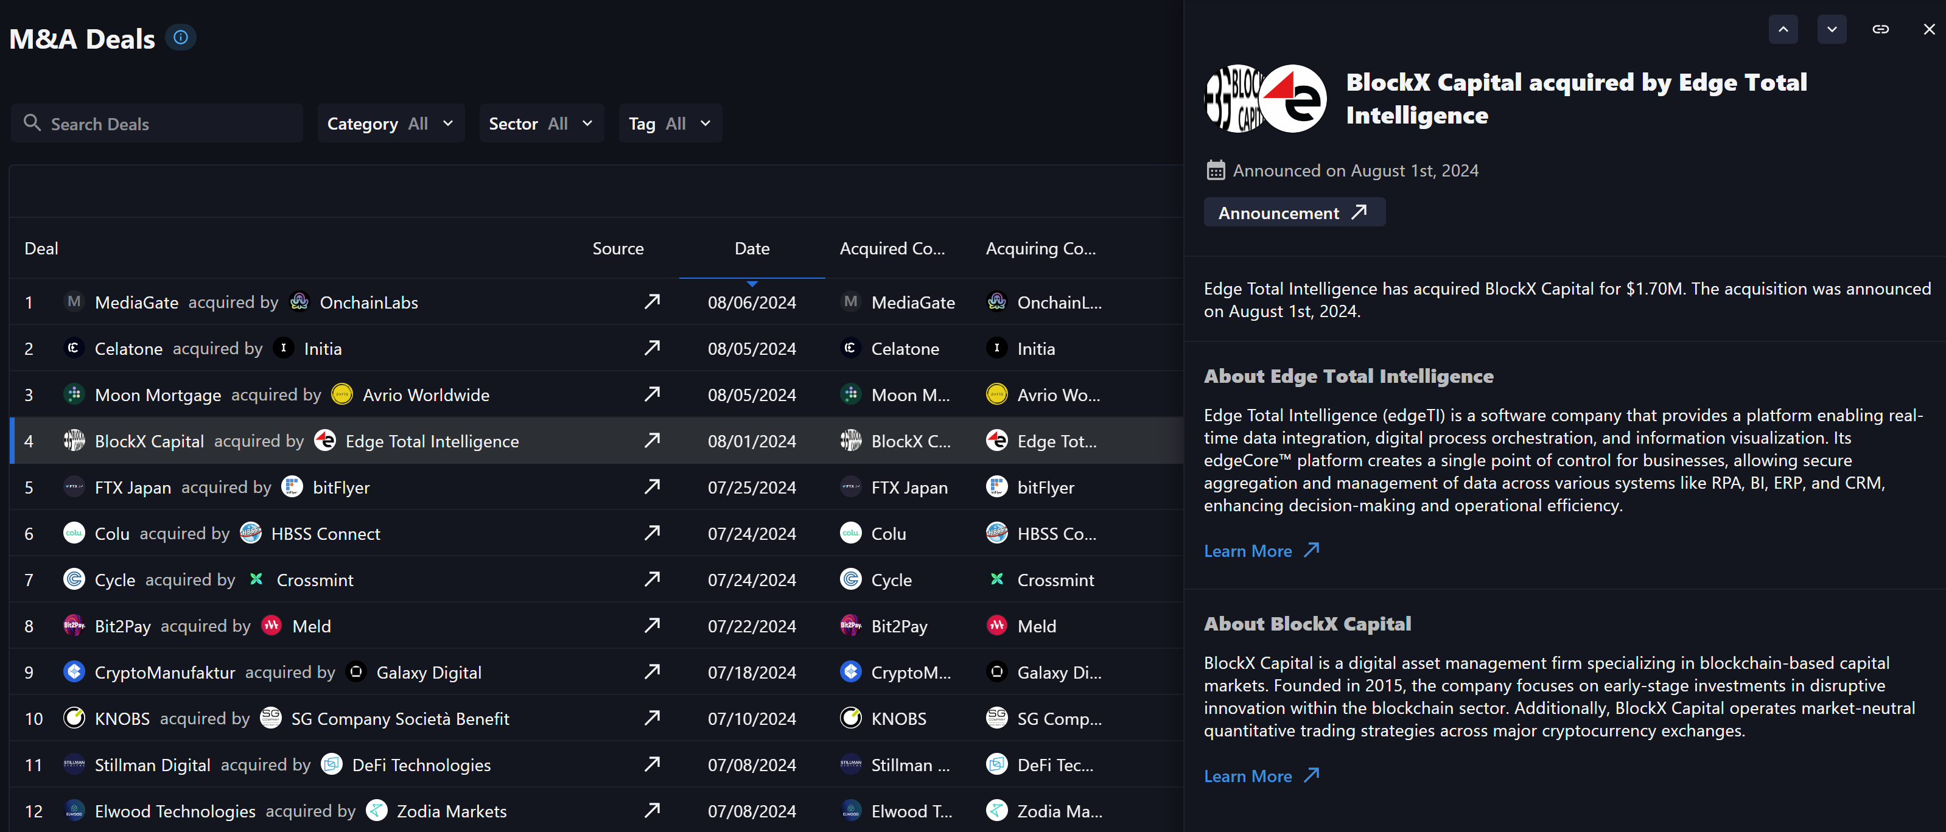Viewport: 1946px width, 832px height.
Task: Focus the Search Deals field
Action: click(x=157, y=123)
